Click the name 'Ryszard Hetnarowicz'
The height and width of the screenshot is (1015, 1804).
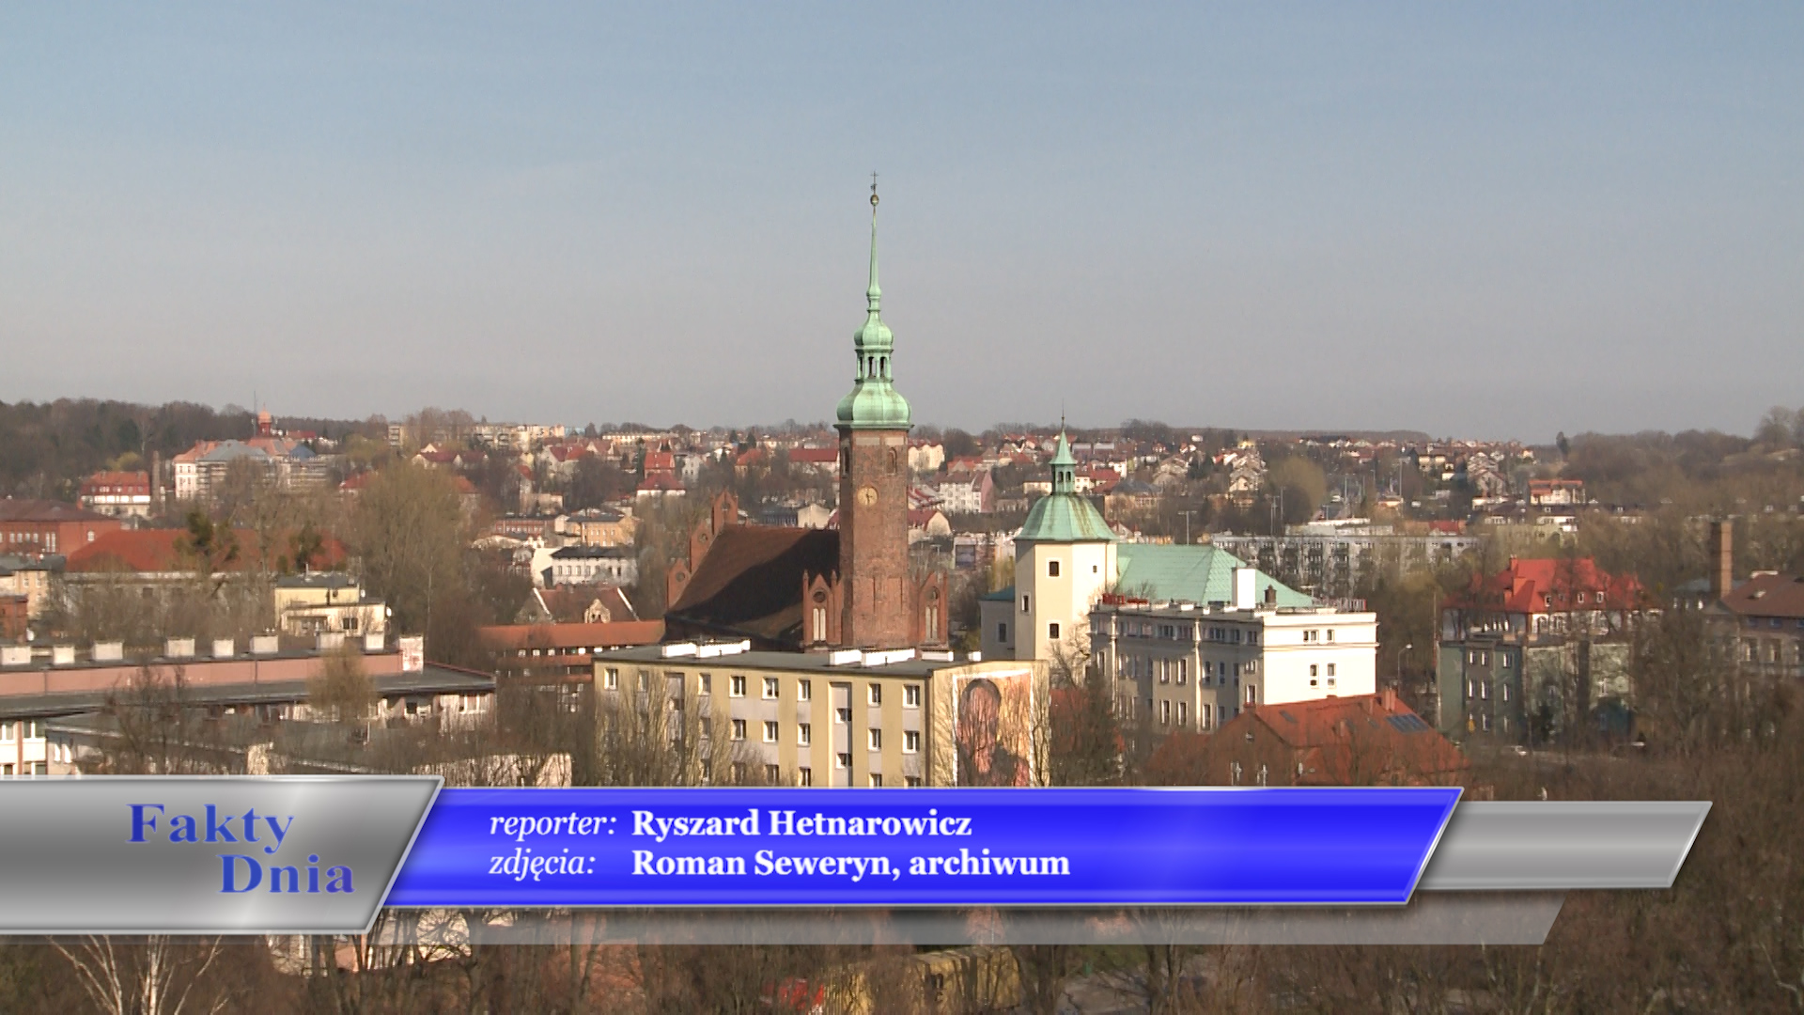(x=801, y=823)
